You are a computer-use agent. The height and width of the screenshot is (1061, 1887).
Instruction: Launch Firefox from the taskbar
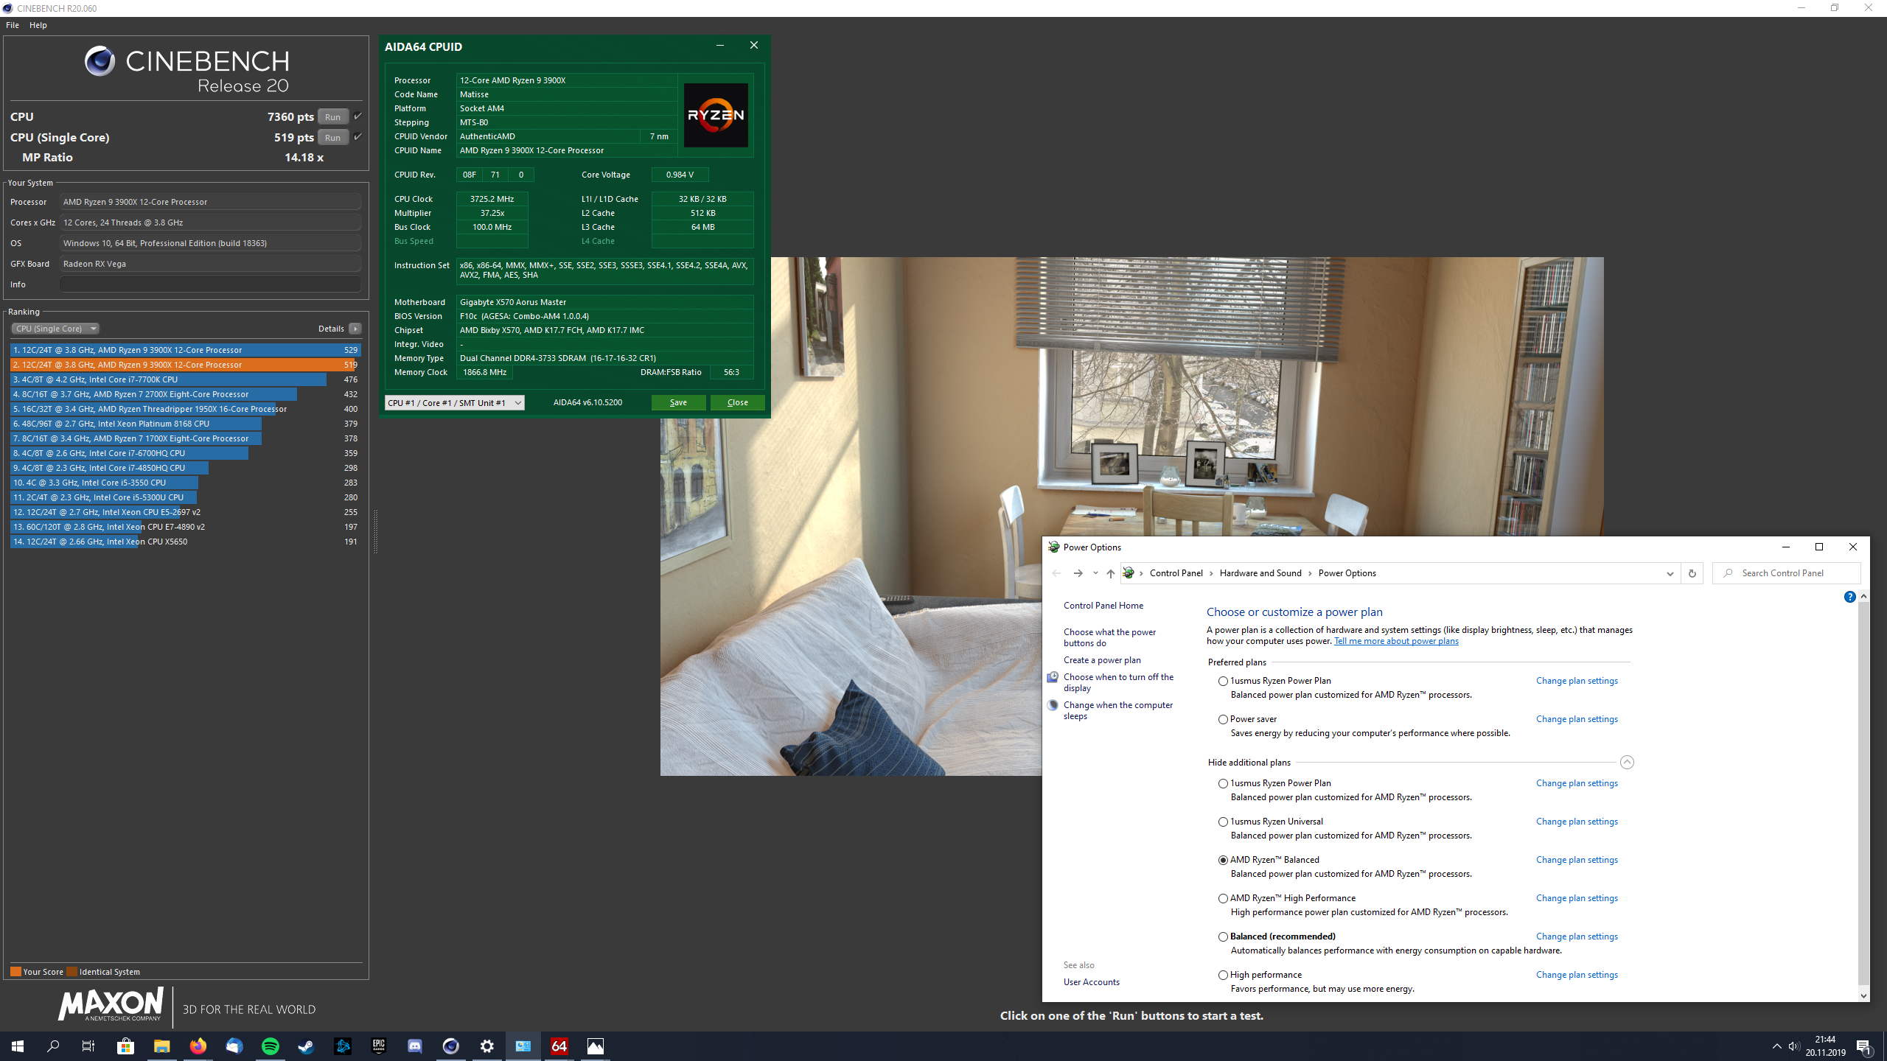click(x=198, y=1046)
